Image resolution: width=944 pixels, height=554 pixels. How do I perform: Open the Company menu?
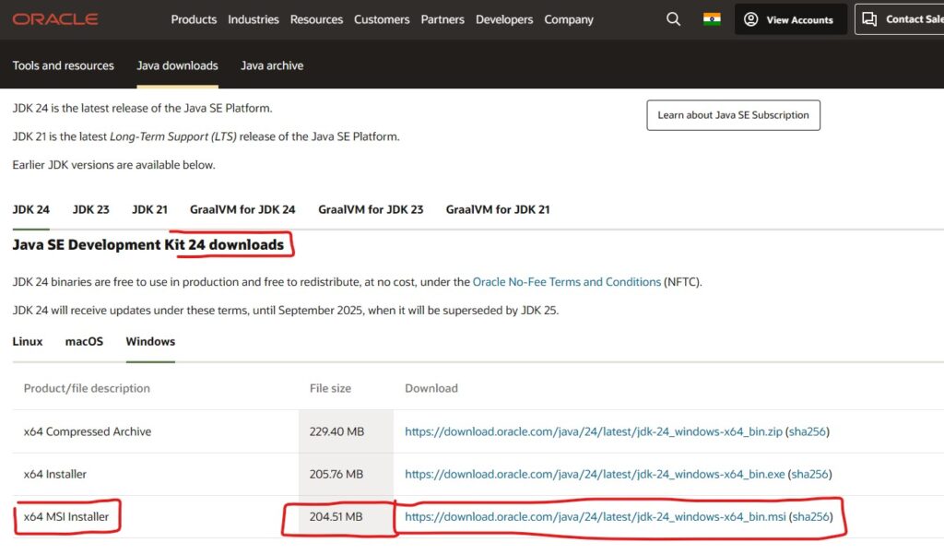pos(568,18)
